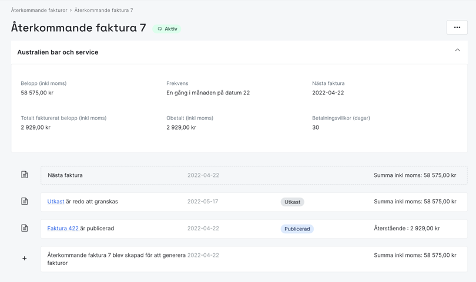Image resolution: width=476 pixels, height=282 pixels.
Task: Click the document icon beside Nästa faktura
Action: tap(25, 175)
